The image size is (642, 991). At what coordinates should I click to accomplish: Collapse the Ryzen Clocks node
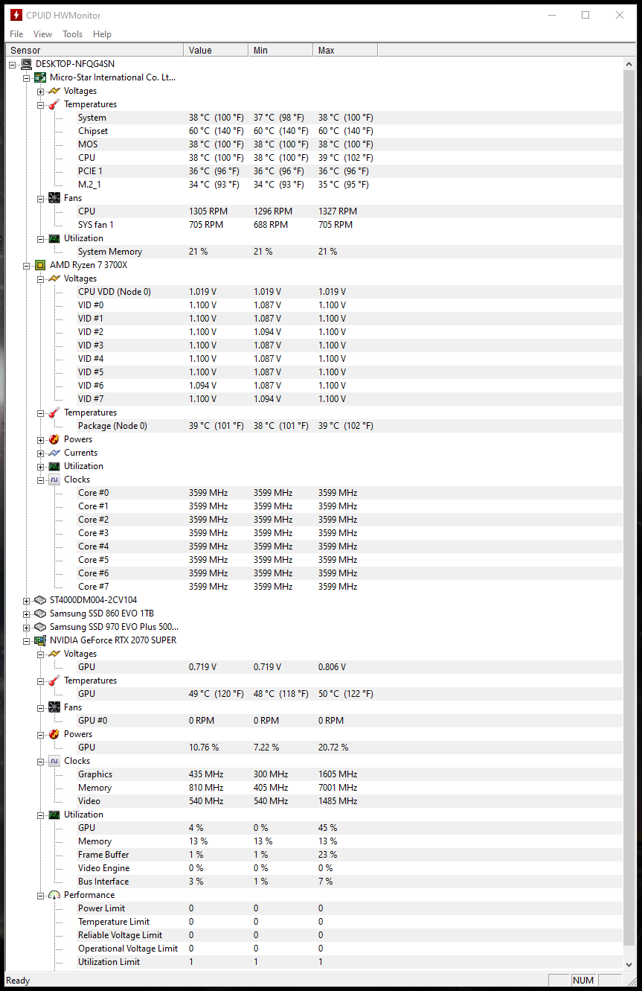point(41,479)
